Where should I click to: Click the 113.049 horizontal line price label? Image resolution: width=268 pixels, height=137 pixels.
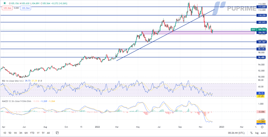261,7
